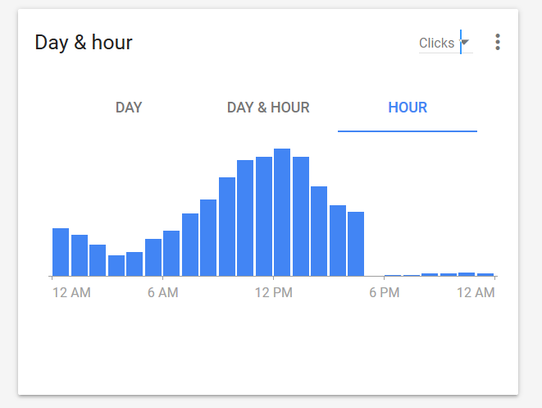542x408 pixels.
Task: Click the bar immediately after the 12 PM peak
Action: (301, 216)
